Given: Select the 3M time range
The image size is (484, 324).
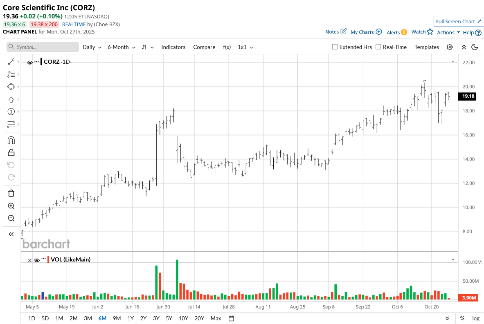Looking at the screenshot, I should (x=88, y=318).
